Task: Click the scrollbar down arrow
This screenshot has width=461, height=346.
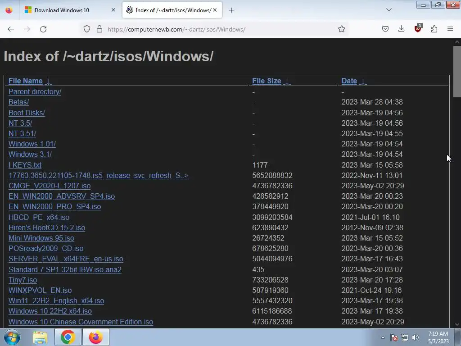Action: coord(457,324)
